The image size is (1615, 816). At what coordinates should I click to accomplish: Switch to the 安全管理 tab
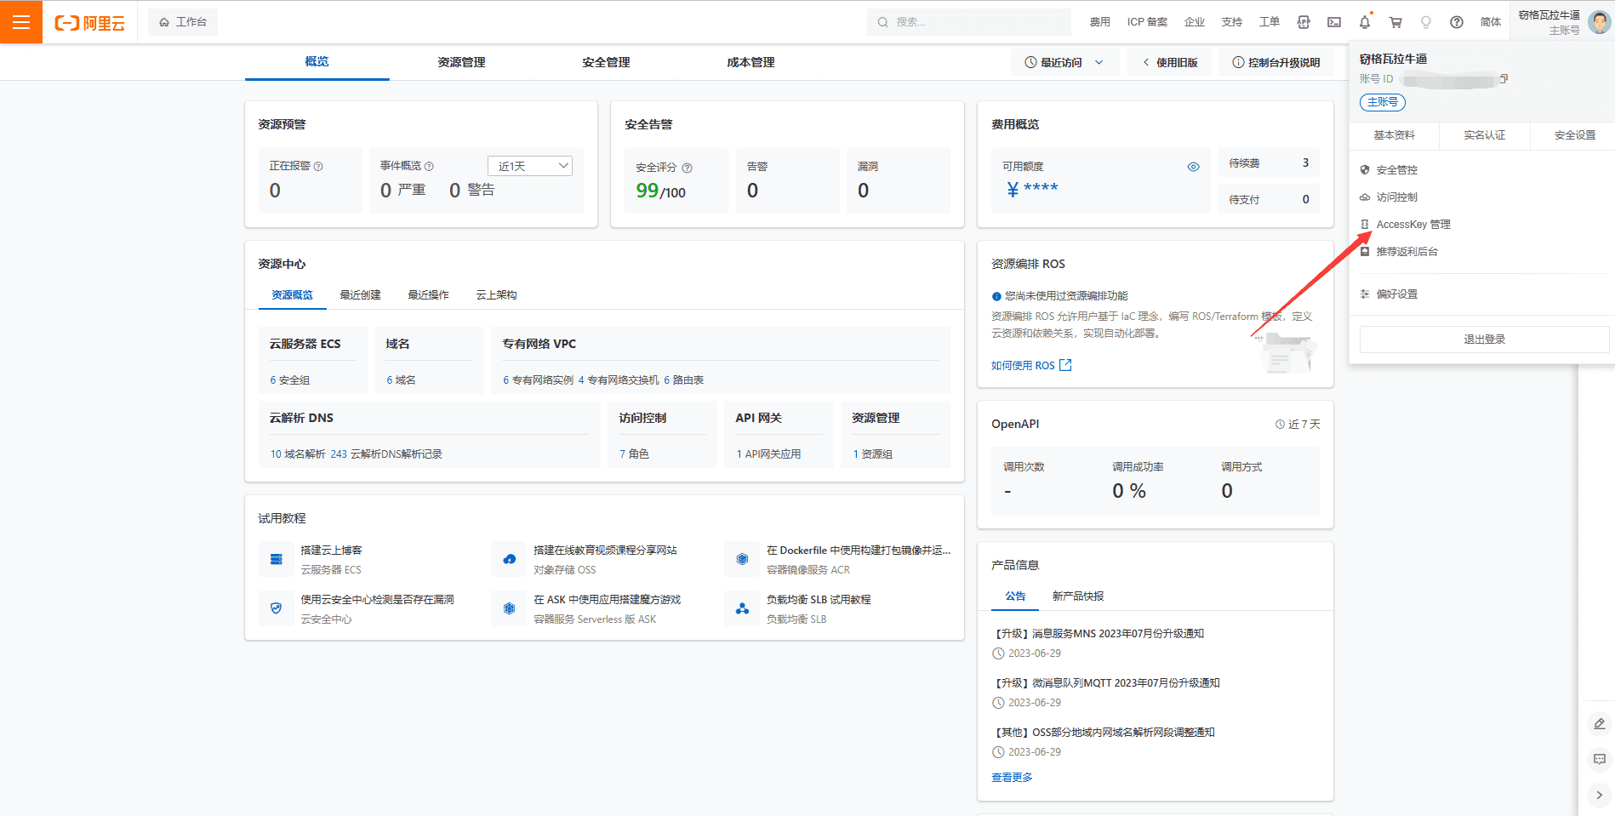605,61
